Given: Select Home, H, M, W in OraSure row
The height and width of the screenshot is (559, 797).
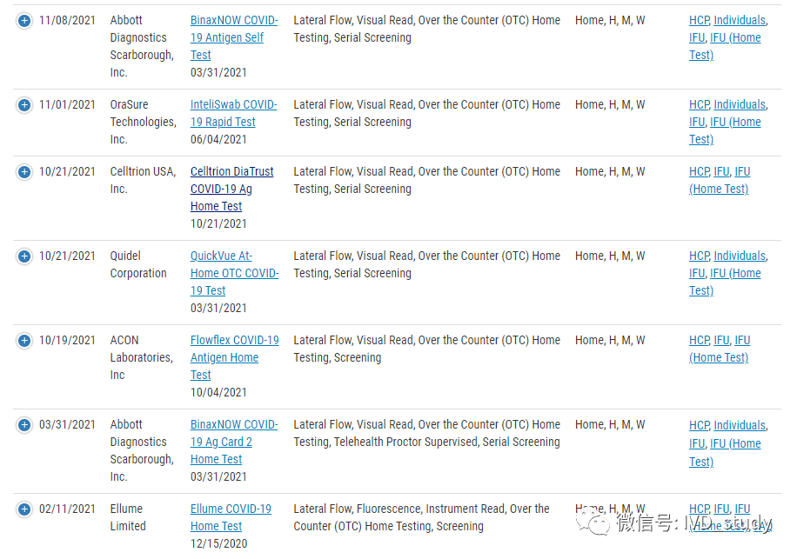Looking at the screenshot, I should tap(610, 104).
